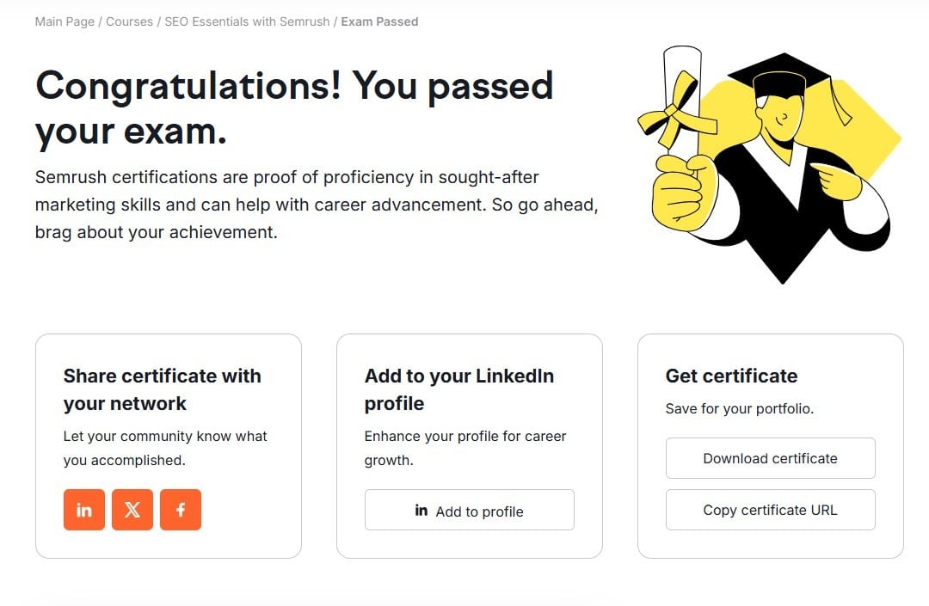This screenshot has height=606, width=929.
Task: Click "Share certificate with your network" card title
Action: pos(162,389)
